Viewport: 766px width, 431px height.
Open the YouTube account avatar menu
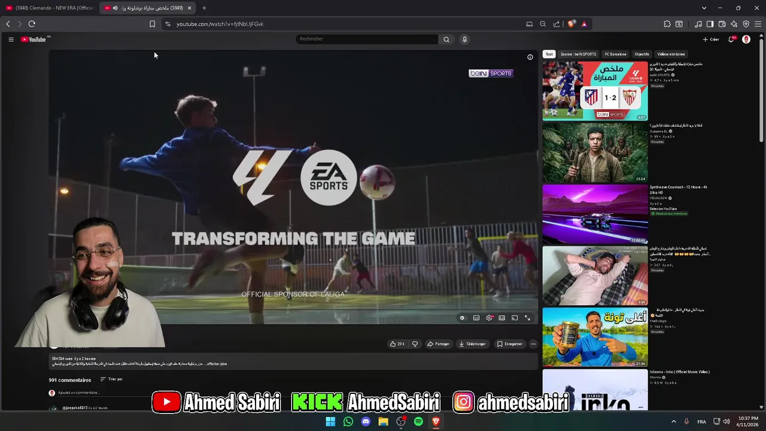click(x=746, y=40)
